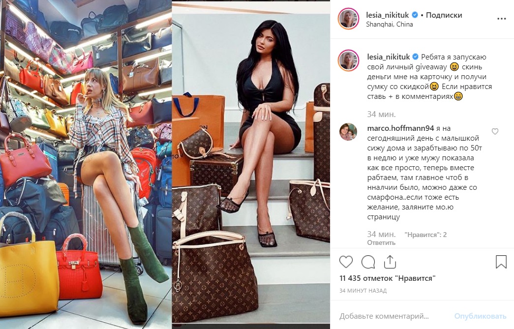
Task: Like the post with the heart icon
Action: 346,262
